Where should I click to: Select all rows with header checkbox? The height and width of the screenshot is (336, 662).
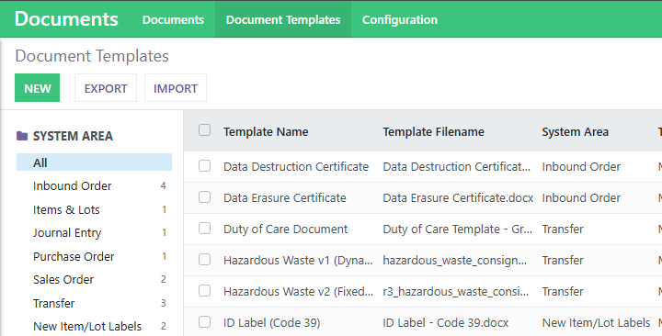click(x=205, y=130)
